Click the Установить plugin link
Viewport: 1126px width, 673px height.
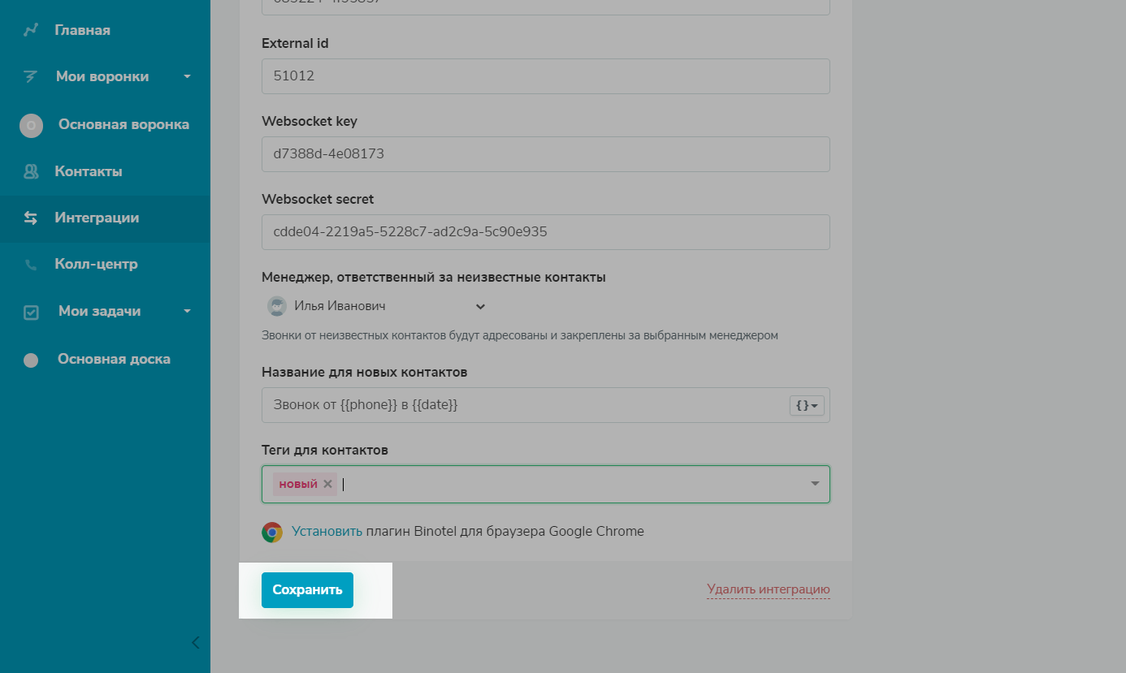(327, 532)
